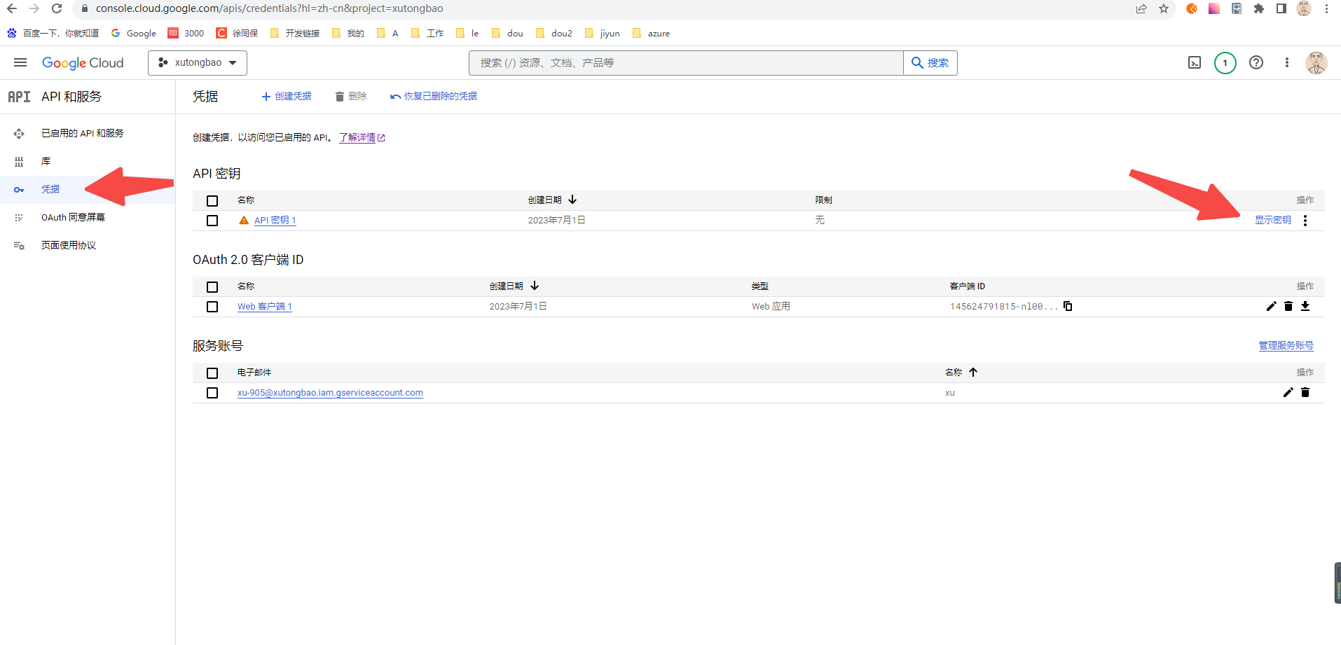Open the 显示密钥 link

point(1272,219)
